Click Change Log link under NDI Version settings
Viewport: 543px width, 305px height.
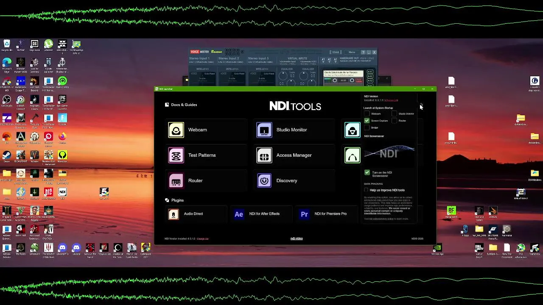tap(391, 100)
